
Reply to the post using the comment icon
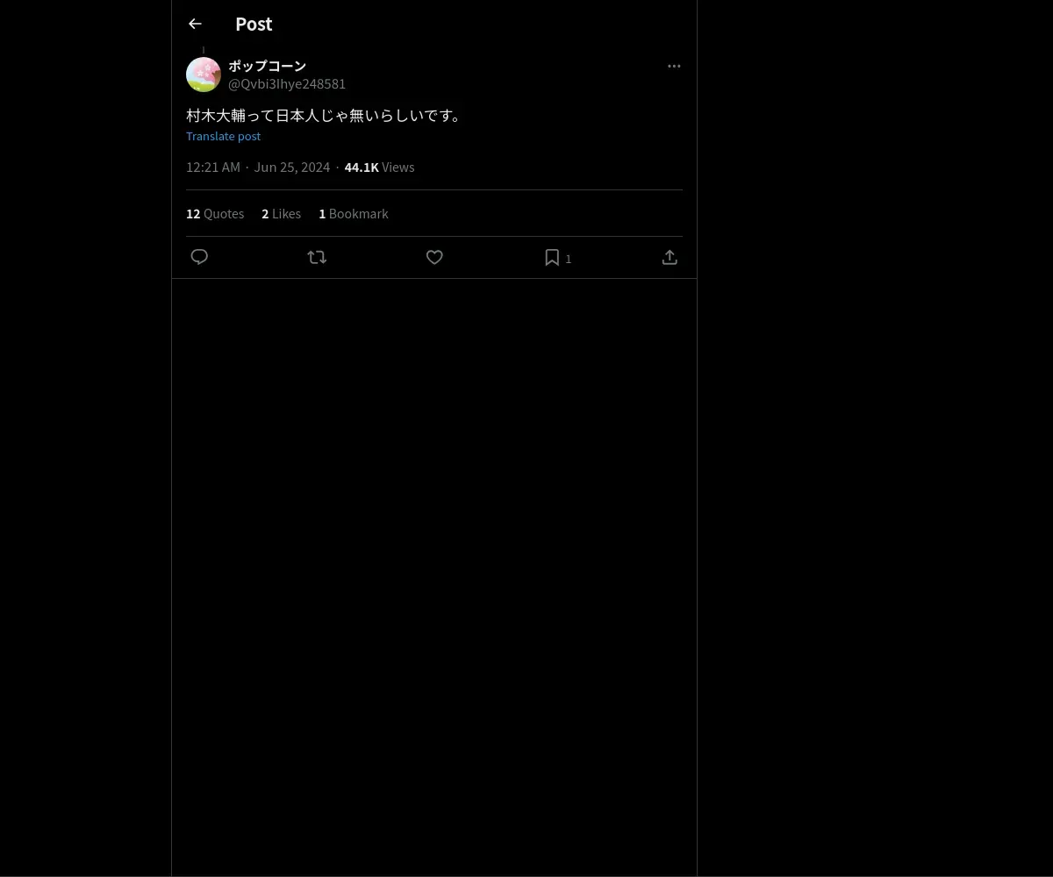coord(199,257)
